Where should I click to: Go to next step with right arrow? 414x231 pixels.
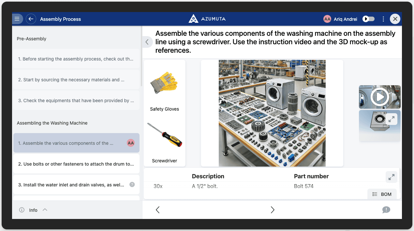(273, 210)
